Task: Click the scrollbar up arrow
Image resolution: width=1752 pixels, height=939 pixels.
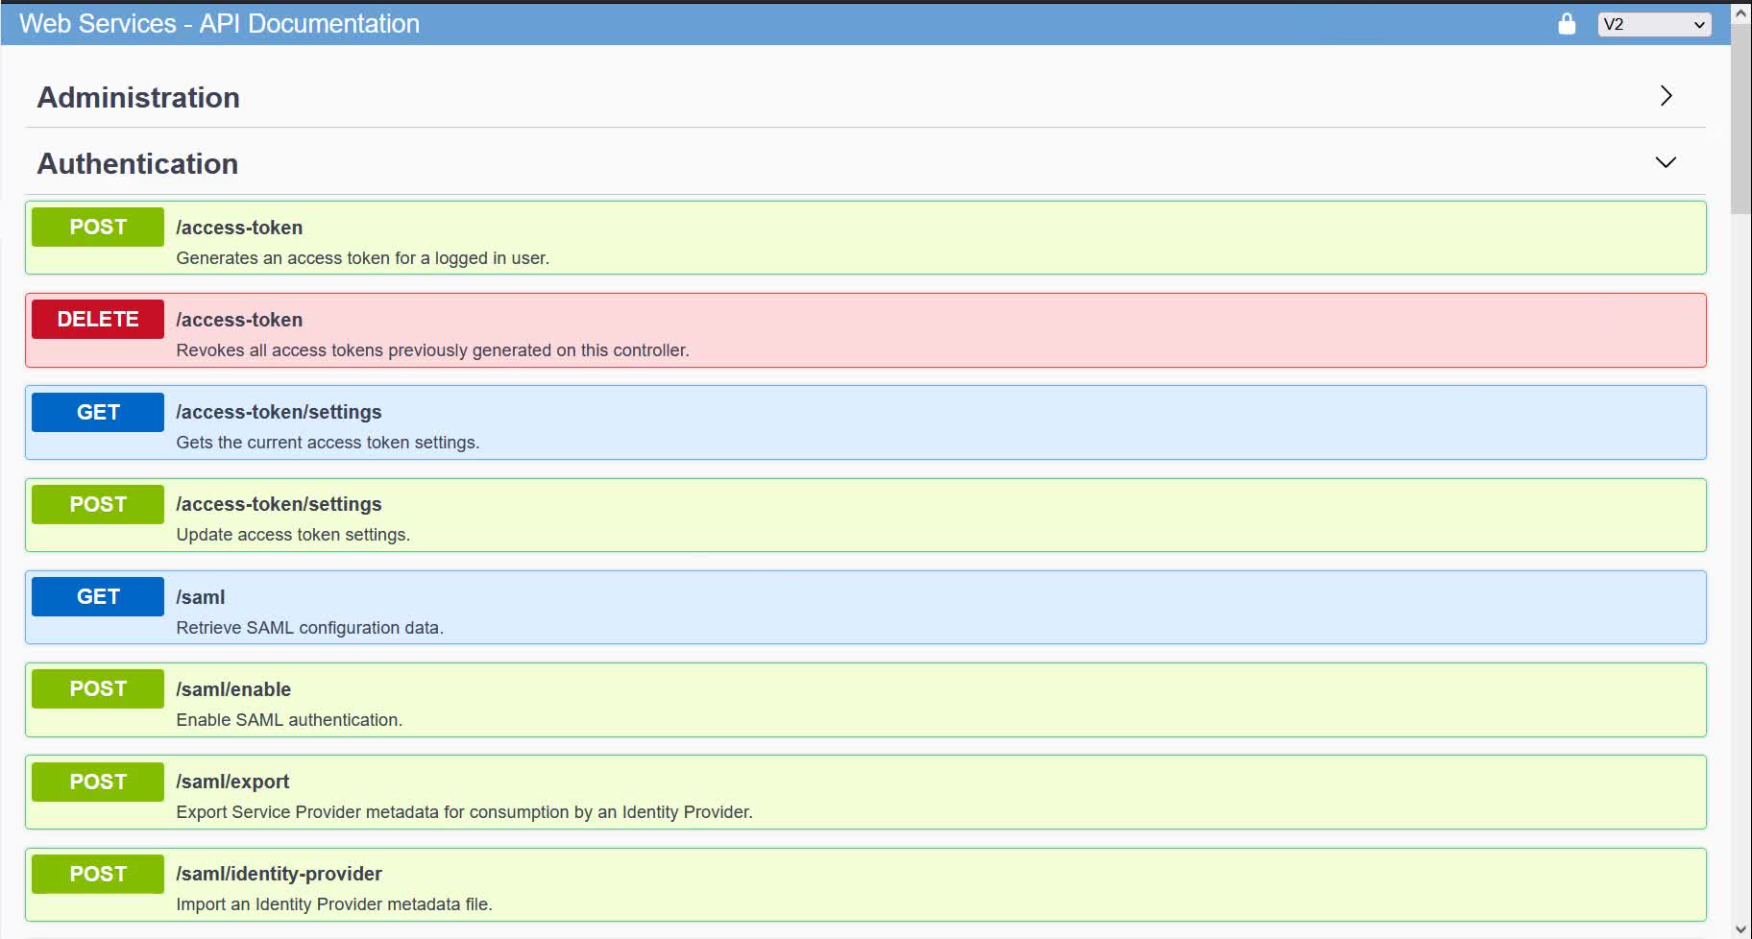Action: click(1740, 12)
